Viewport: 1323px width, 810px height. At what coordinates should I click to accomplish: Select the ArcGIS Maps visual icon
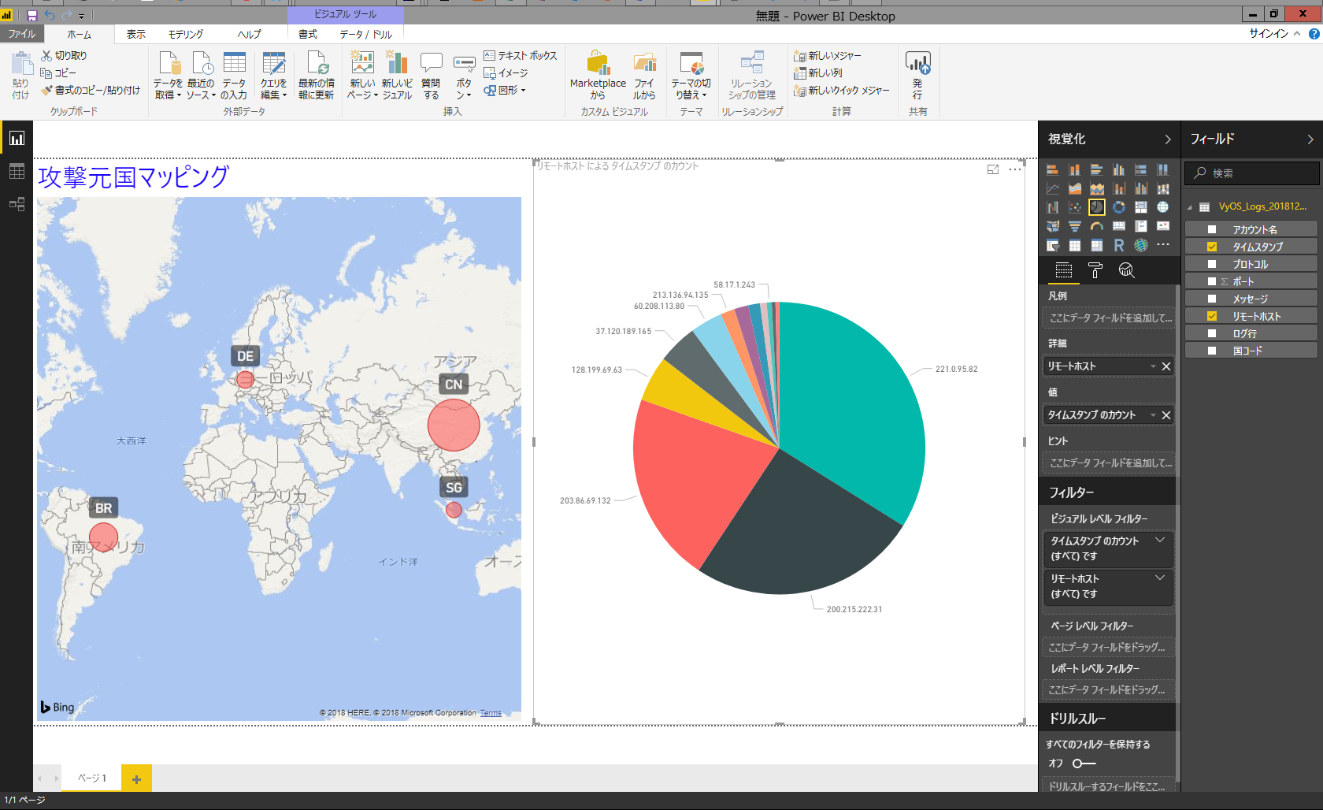[x=1141, y=245]
